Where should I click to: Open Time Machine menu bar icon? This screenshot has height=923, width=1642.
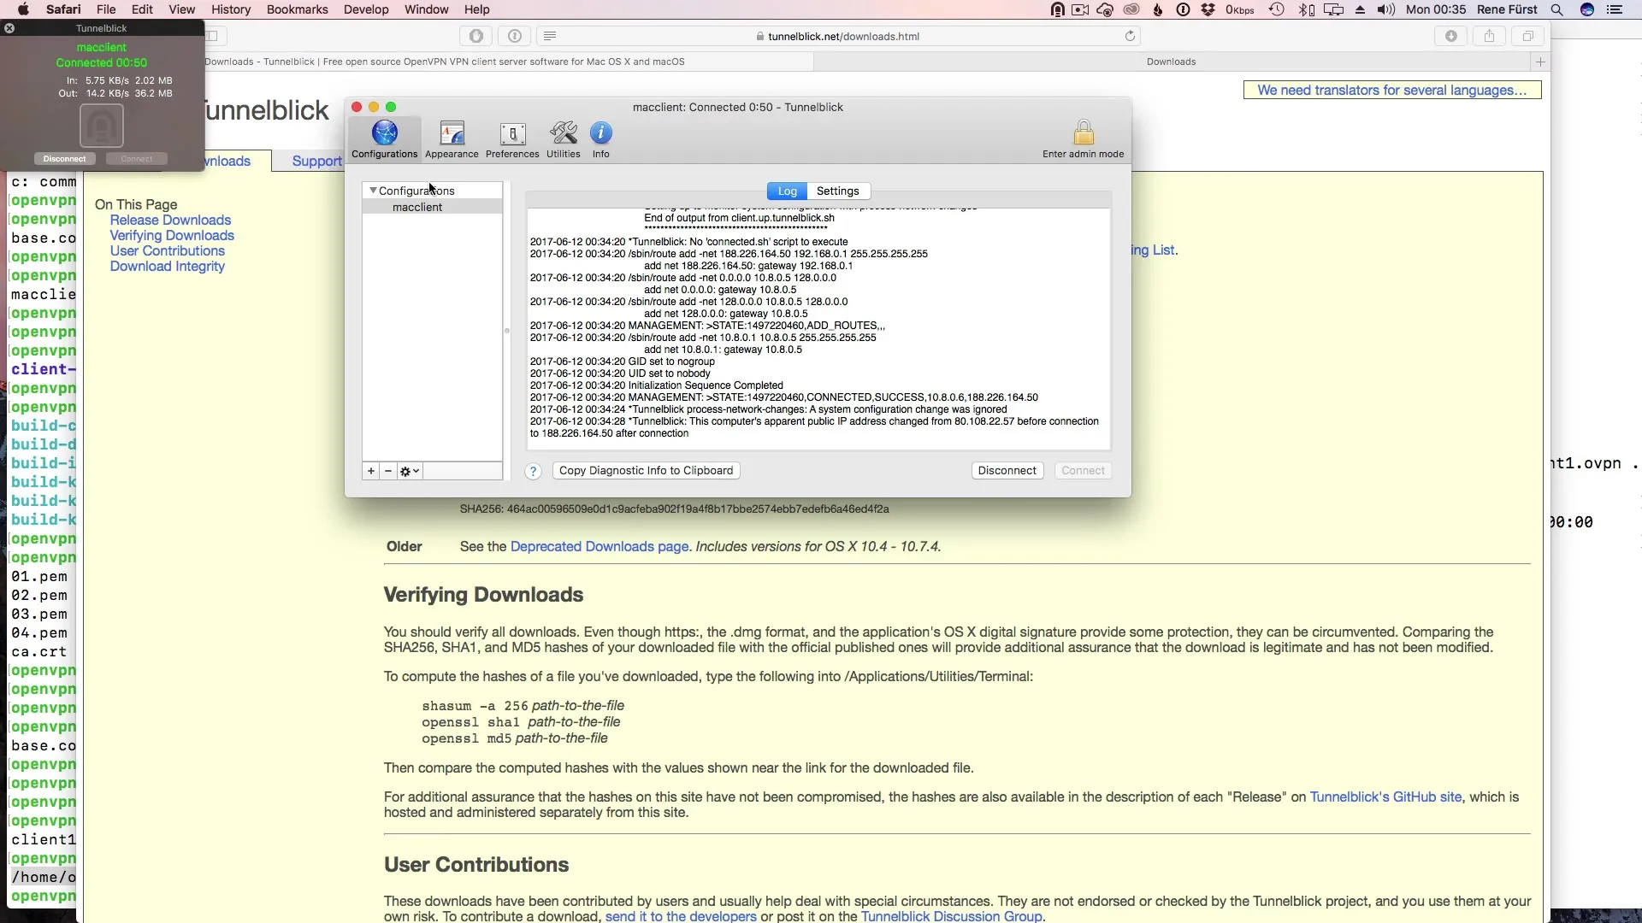click(1276, 9)
